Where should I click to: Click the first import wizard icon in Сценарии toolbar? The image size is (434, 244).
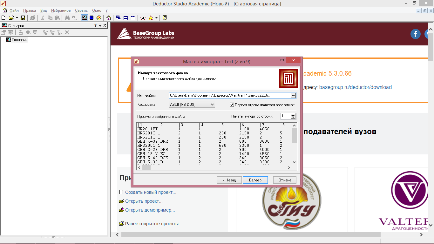(3, 32)
